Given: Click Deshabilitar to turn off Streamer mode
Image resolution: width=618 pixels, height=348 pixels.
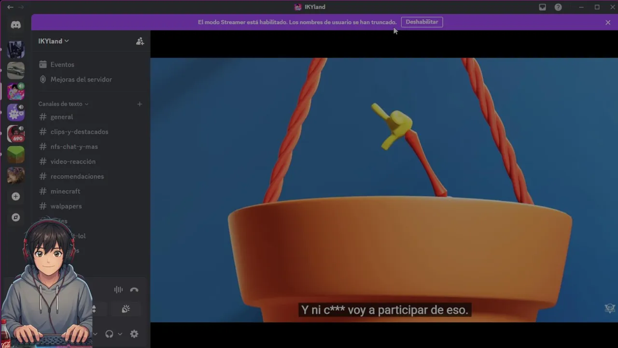Looking at the screenshot, I should (x=422, y=22).
